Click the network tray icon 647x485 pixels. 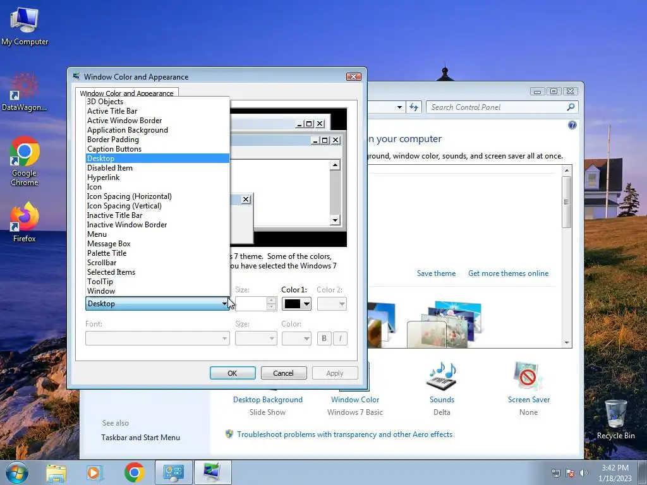click(x=556, y=473)
